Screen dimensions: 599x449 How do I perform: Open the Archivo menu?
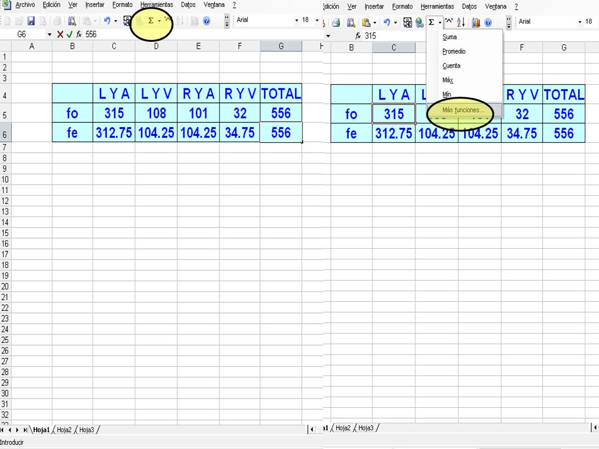click(25, 5)
